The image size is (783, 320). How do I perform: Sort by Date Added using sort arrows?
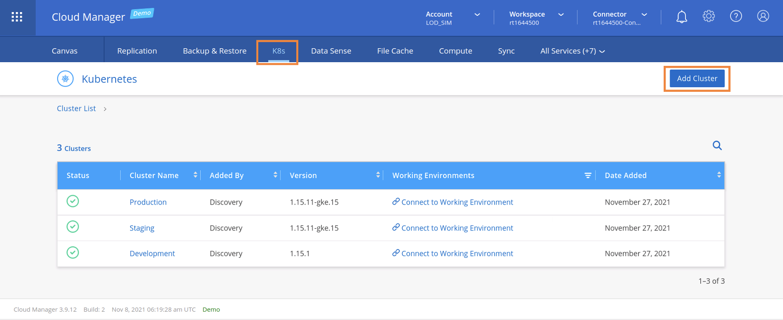(x=719, y=175)
